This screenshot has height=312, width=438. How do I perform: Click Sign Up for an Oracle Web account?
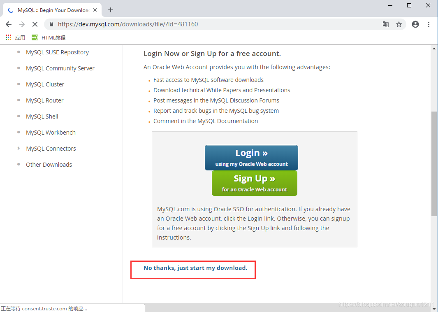[x=255, y=184]
